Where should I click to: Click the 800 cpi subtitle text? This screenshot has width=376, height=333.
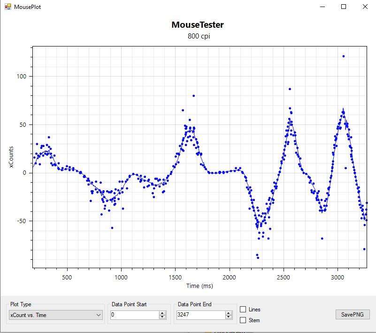197,36
